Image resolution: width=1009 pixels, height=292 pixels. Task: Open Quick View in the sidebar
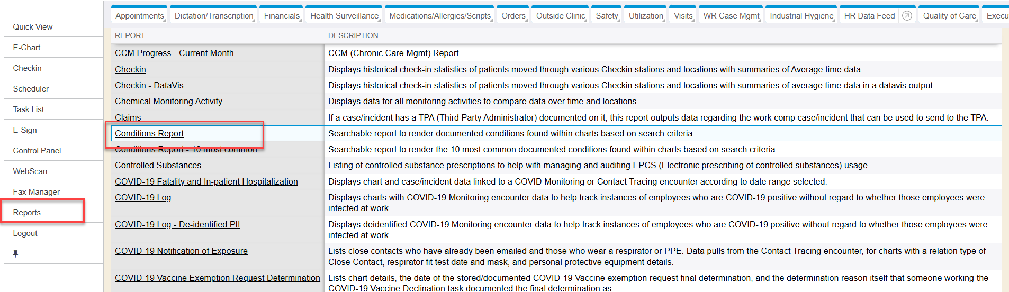pos(33,27)
